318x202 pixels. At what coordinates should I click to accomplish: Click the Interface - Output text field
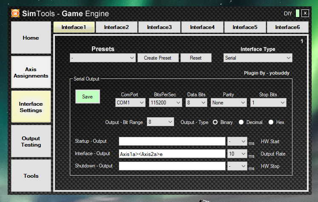coord(172,154)
